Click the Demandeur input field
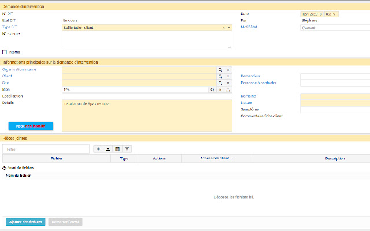Image resolution: width=370 pixels, height=231 pixels. (335, 76)
